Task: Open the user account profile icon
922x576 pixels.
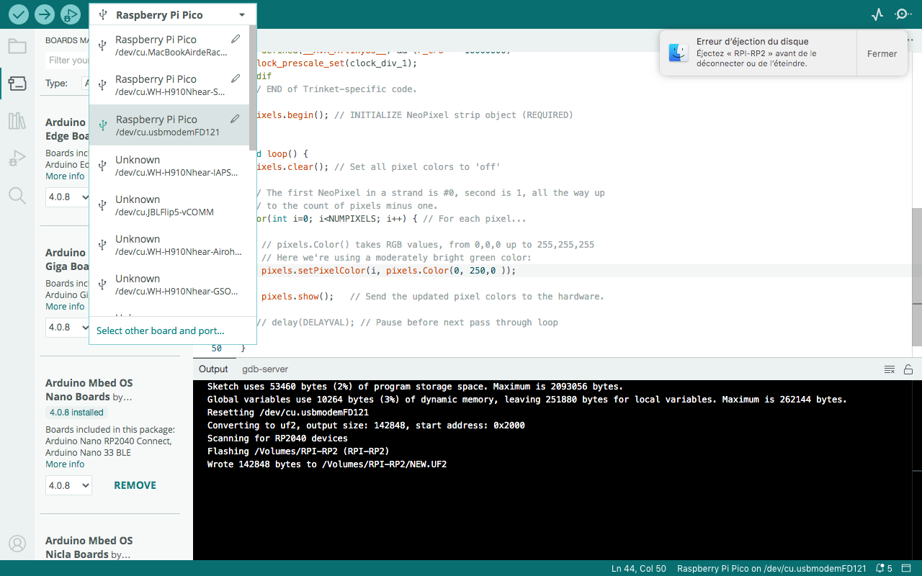Action: [17, 544]
